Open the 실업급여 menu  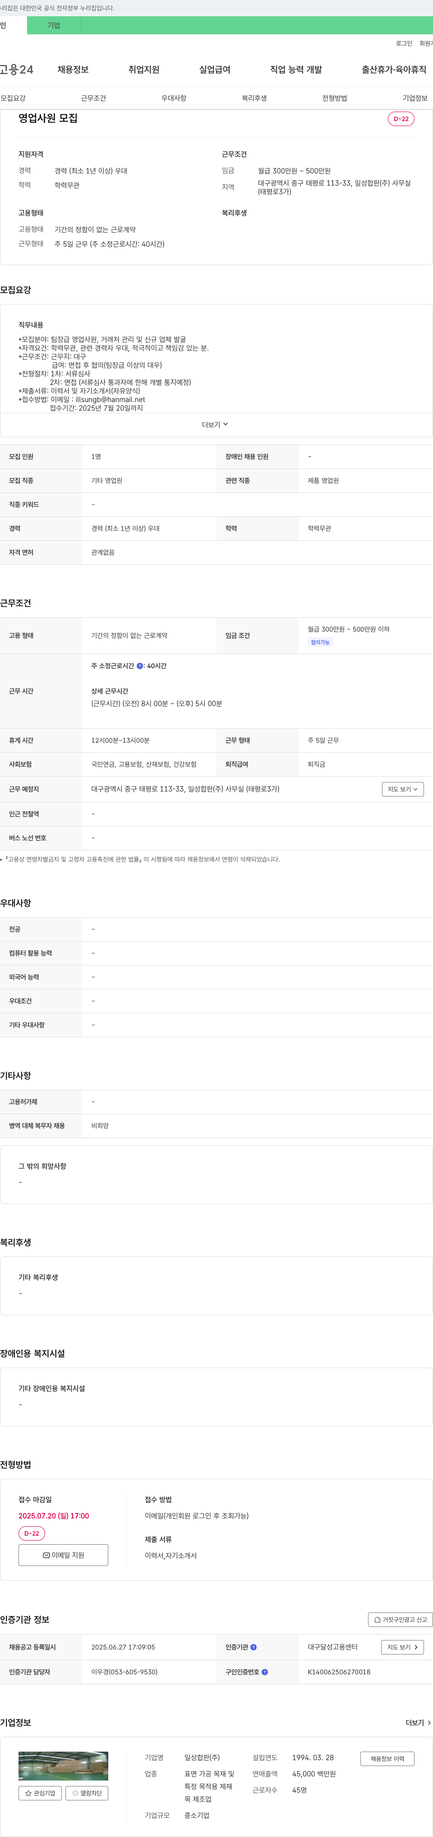pos(214,69)
